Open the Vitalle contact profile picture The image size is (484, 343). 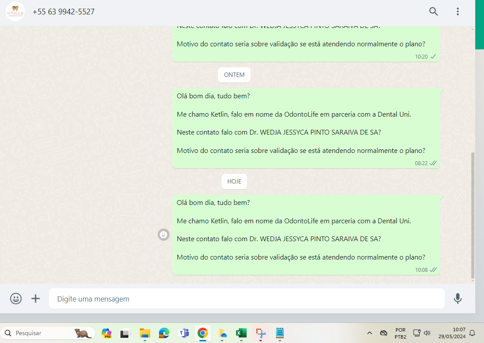tap(15, 12)
